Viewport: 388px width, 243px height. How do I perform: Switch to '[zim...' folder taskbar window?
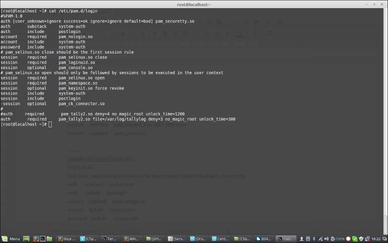pos(154,239)
